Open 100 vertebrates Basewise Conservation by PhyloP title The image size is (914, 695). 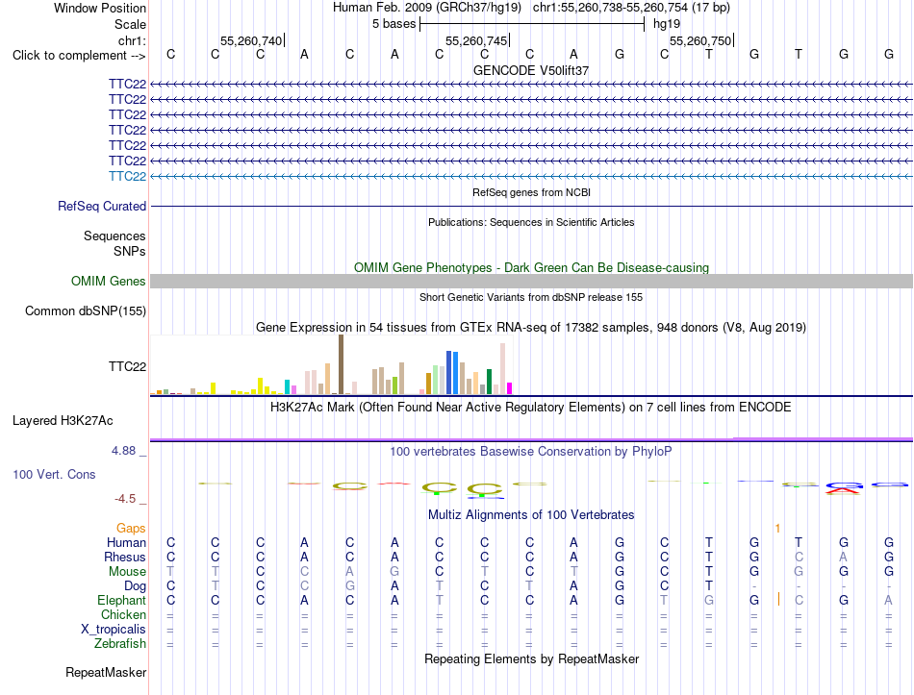point(531,452)
